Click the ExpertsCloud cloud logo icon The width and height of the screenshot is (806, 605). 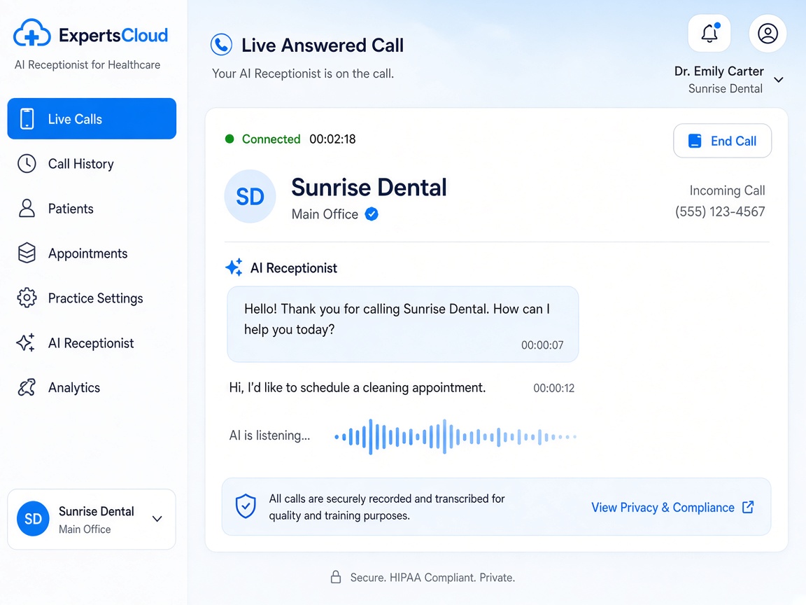click(x=32, y=34)
